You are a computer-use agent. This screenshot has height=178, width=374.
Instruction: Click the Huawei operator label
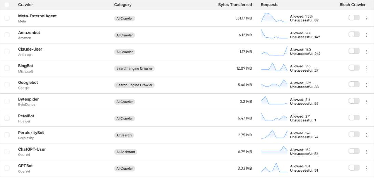click(x=24, y=121)
